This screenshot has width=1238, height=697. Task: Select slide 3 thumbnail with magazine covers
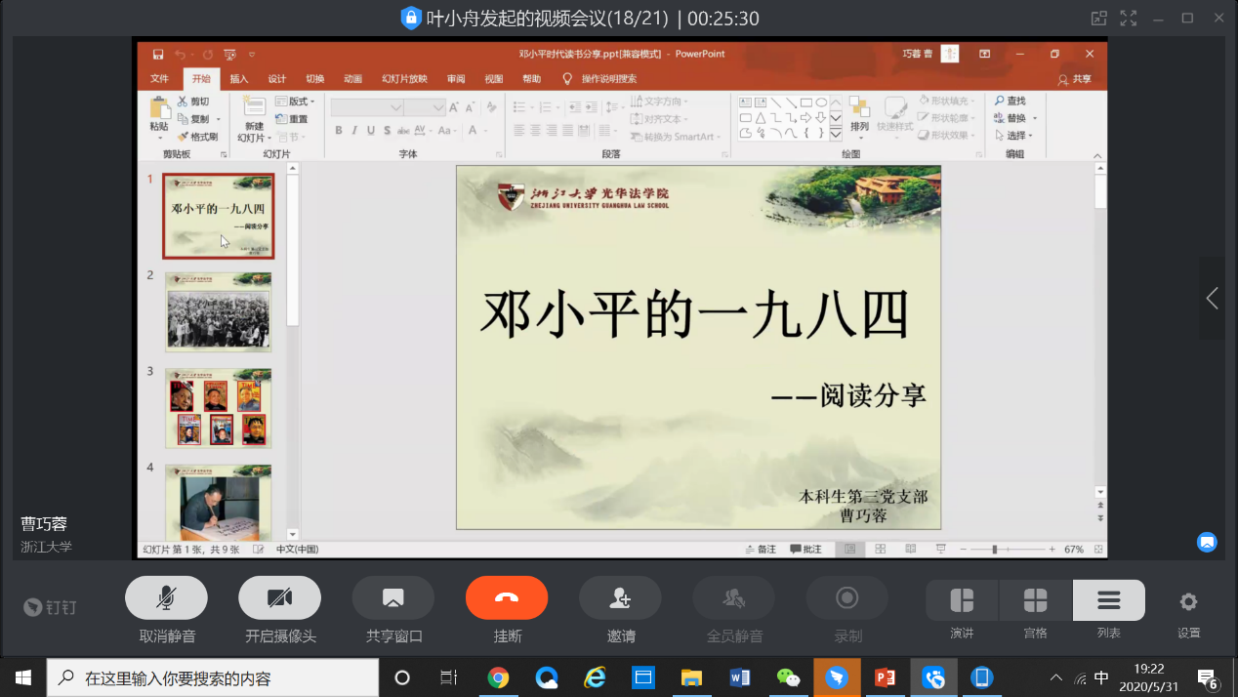click(219, 408)
